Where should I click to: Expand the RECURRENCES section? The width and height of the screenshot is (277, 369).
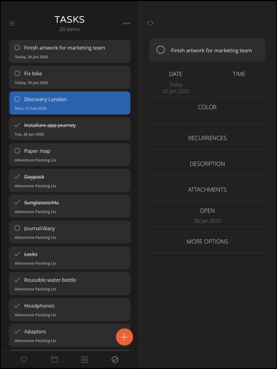pos(207,138)
